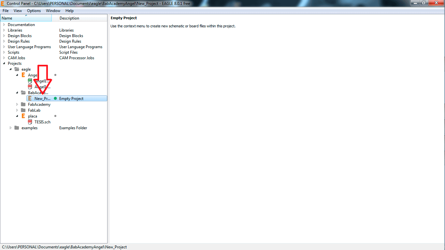
Task: Expand the Design Rules node
Action: [4, 41]
